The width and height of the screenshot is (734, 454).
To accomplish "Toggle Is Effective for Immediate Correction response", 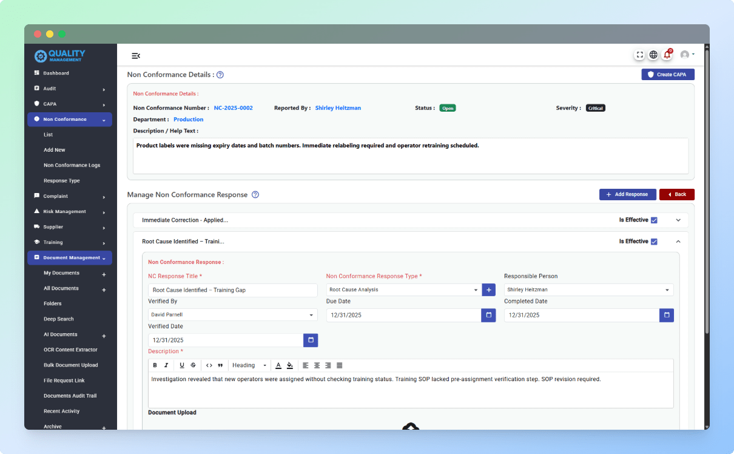I will [x=655, y=219].
